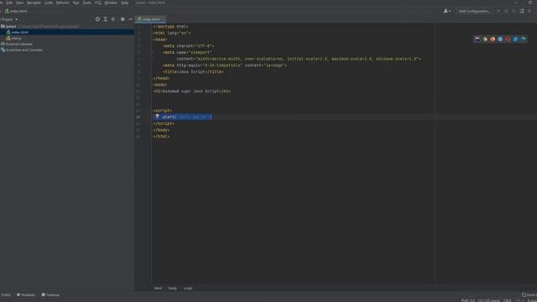The height and width of the screenshot is (302, 537).
Task: Open Project panel settings gear
Action: pos(123,19)
